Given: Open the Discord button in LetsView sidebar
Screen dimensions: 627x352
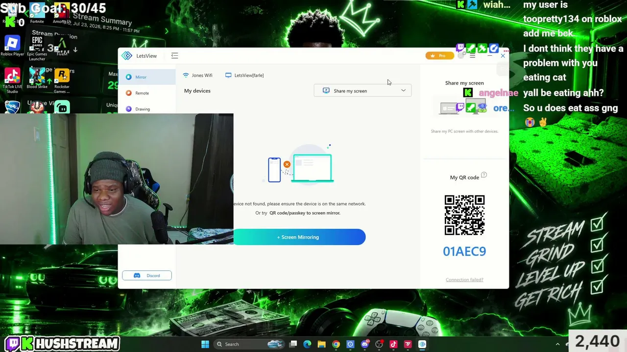Looking at the screenshot, I should (147, 276).
